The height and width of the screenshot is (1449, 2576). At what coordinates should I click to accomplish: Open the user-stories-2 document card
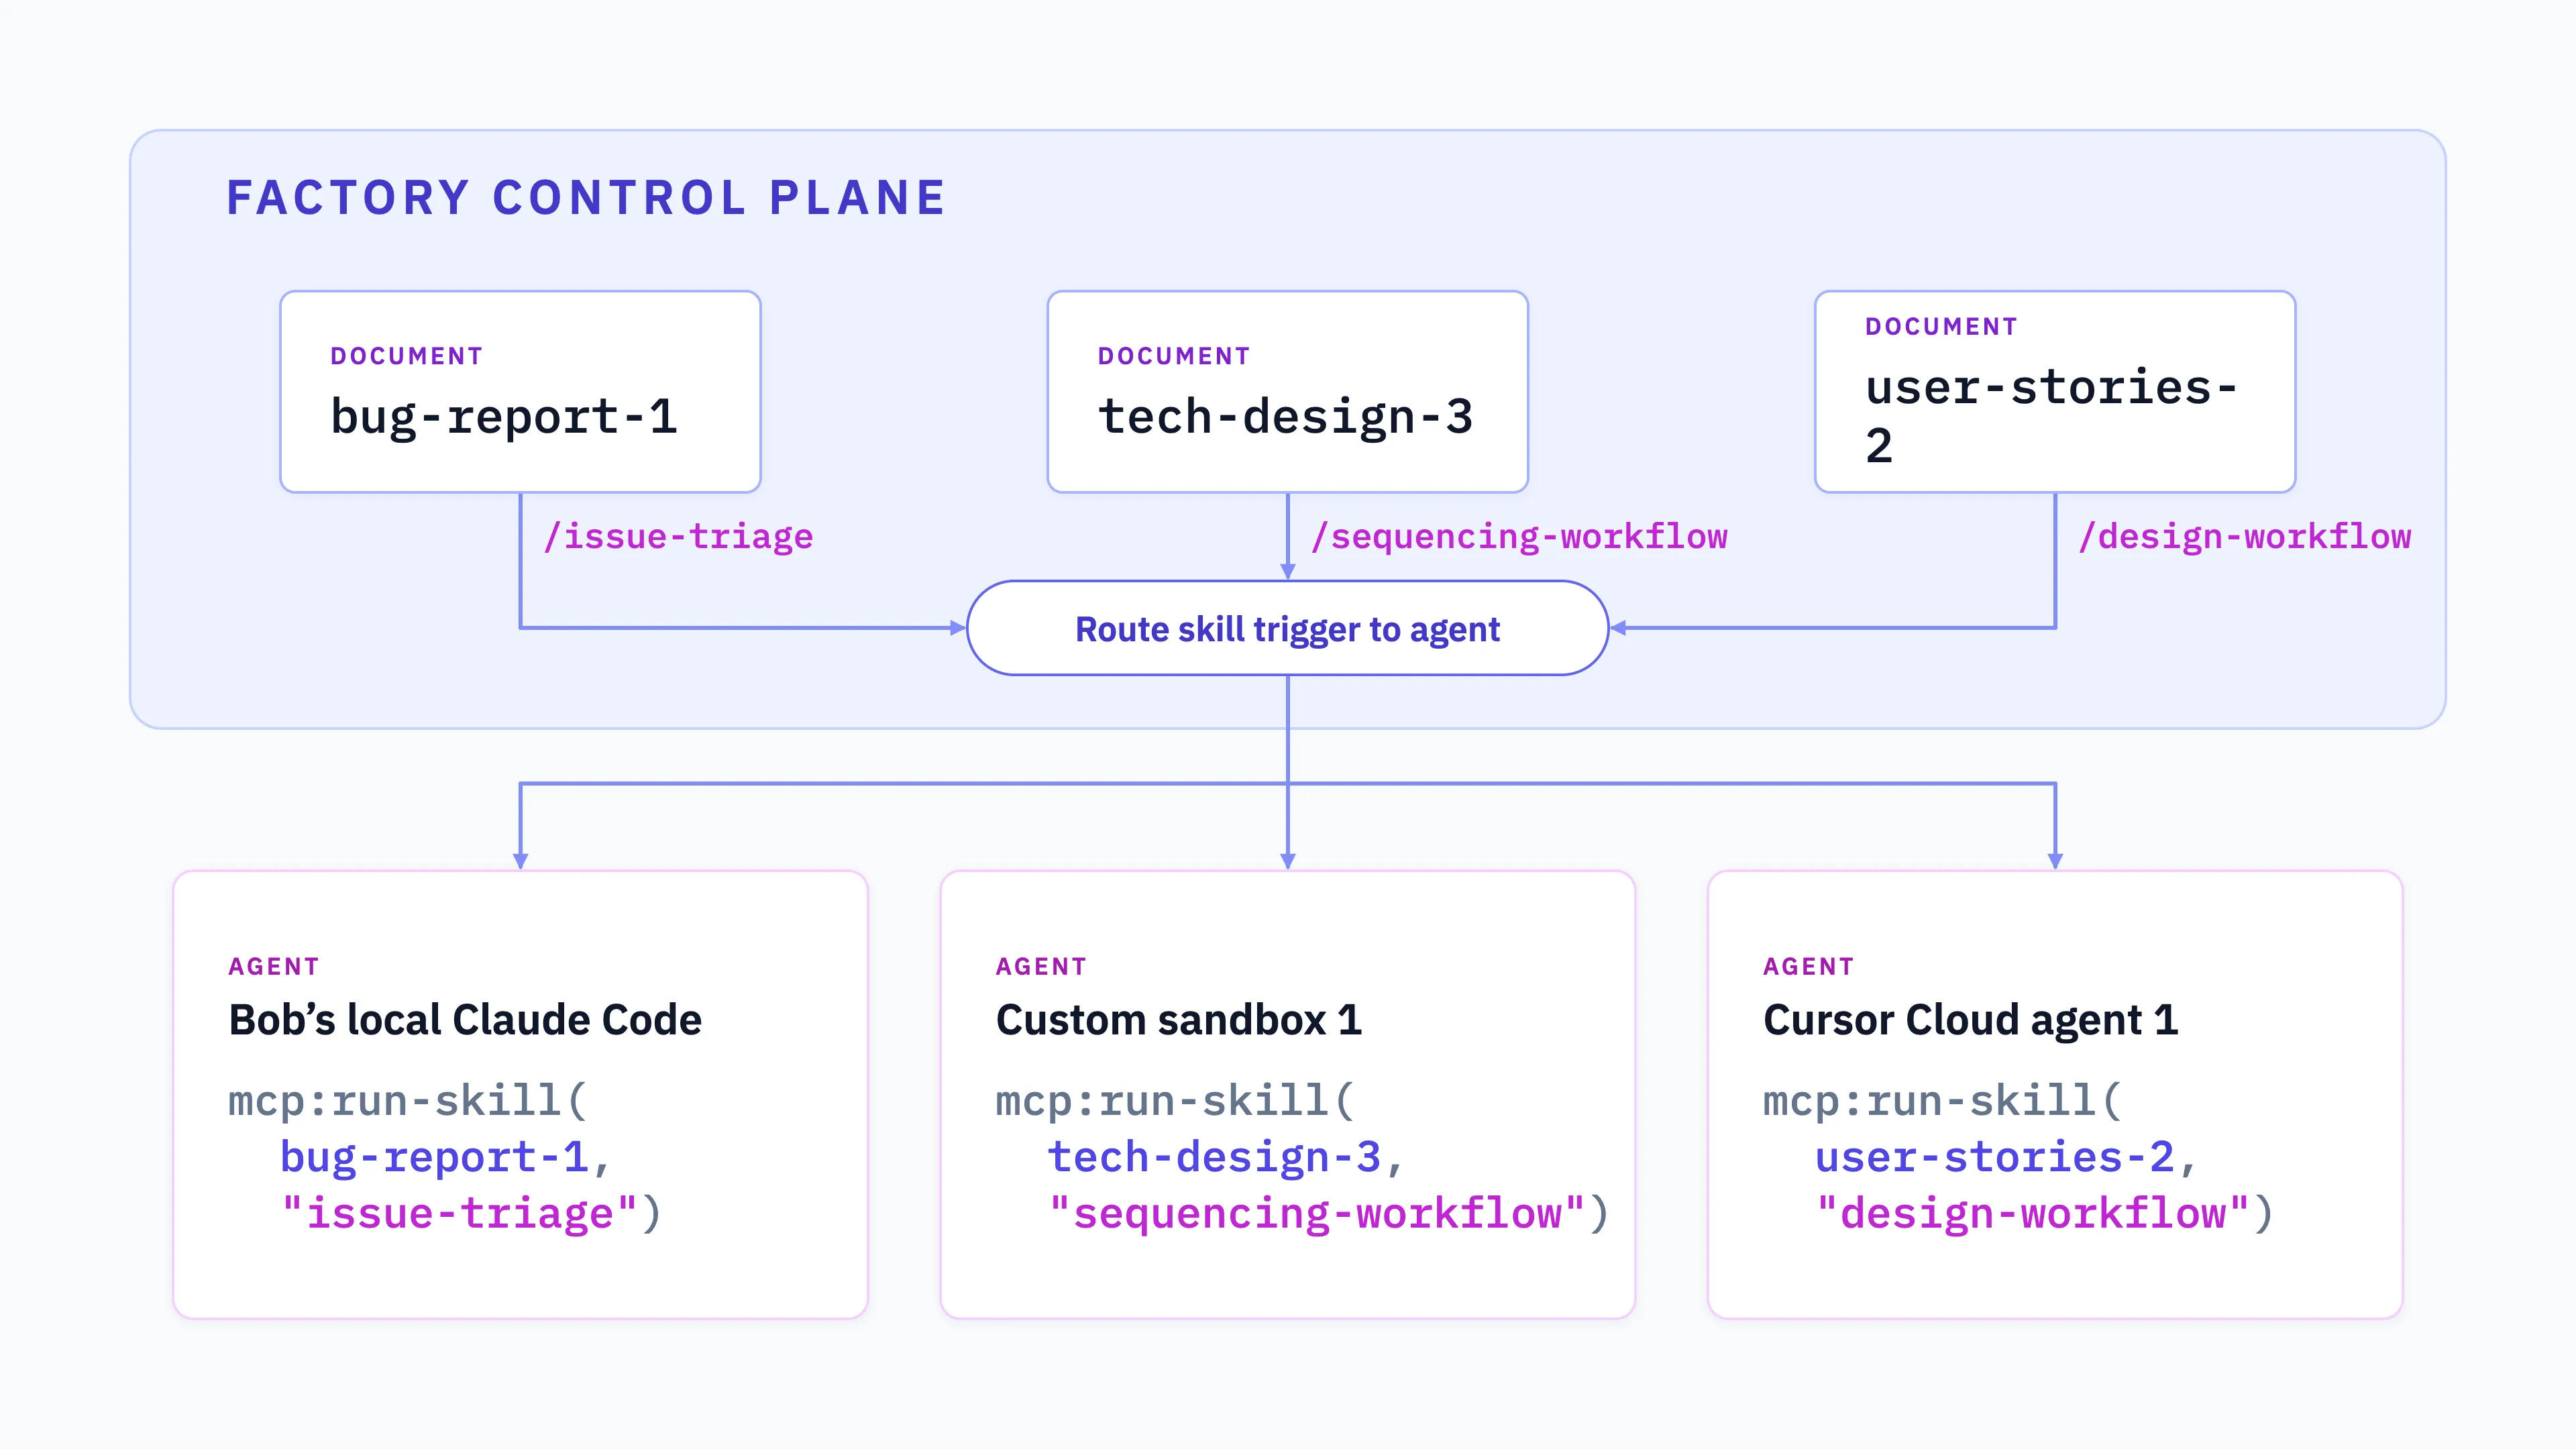[x=2055, y=392]
